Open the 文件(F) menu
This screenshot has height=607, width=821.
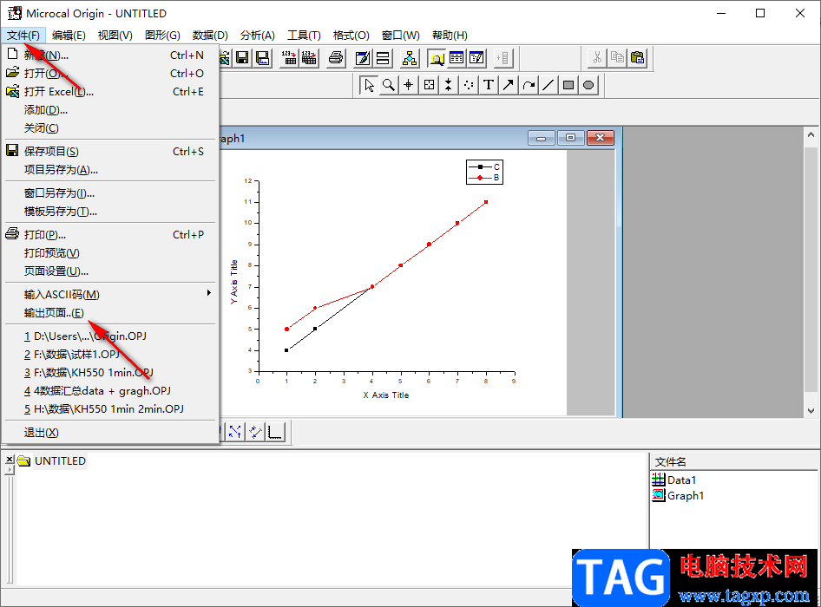(23, 35)
